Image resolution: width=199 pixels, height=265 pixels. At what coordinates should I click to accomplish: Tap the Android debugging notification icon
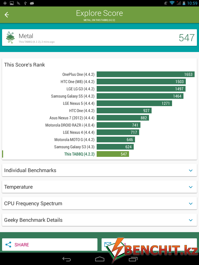click(32, 3)
